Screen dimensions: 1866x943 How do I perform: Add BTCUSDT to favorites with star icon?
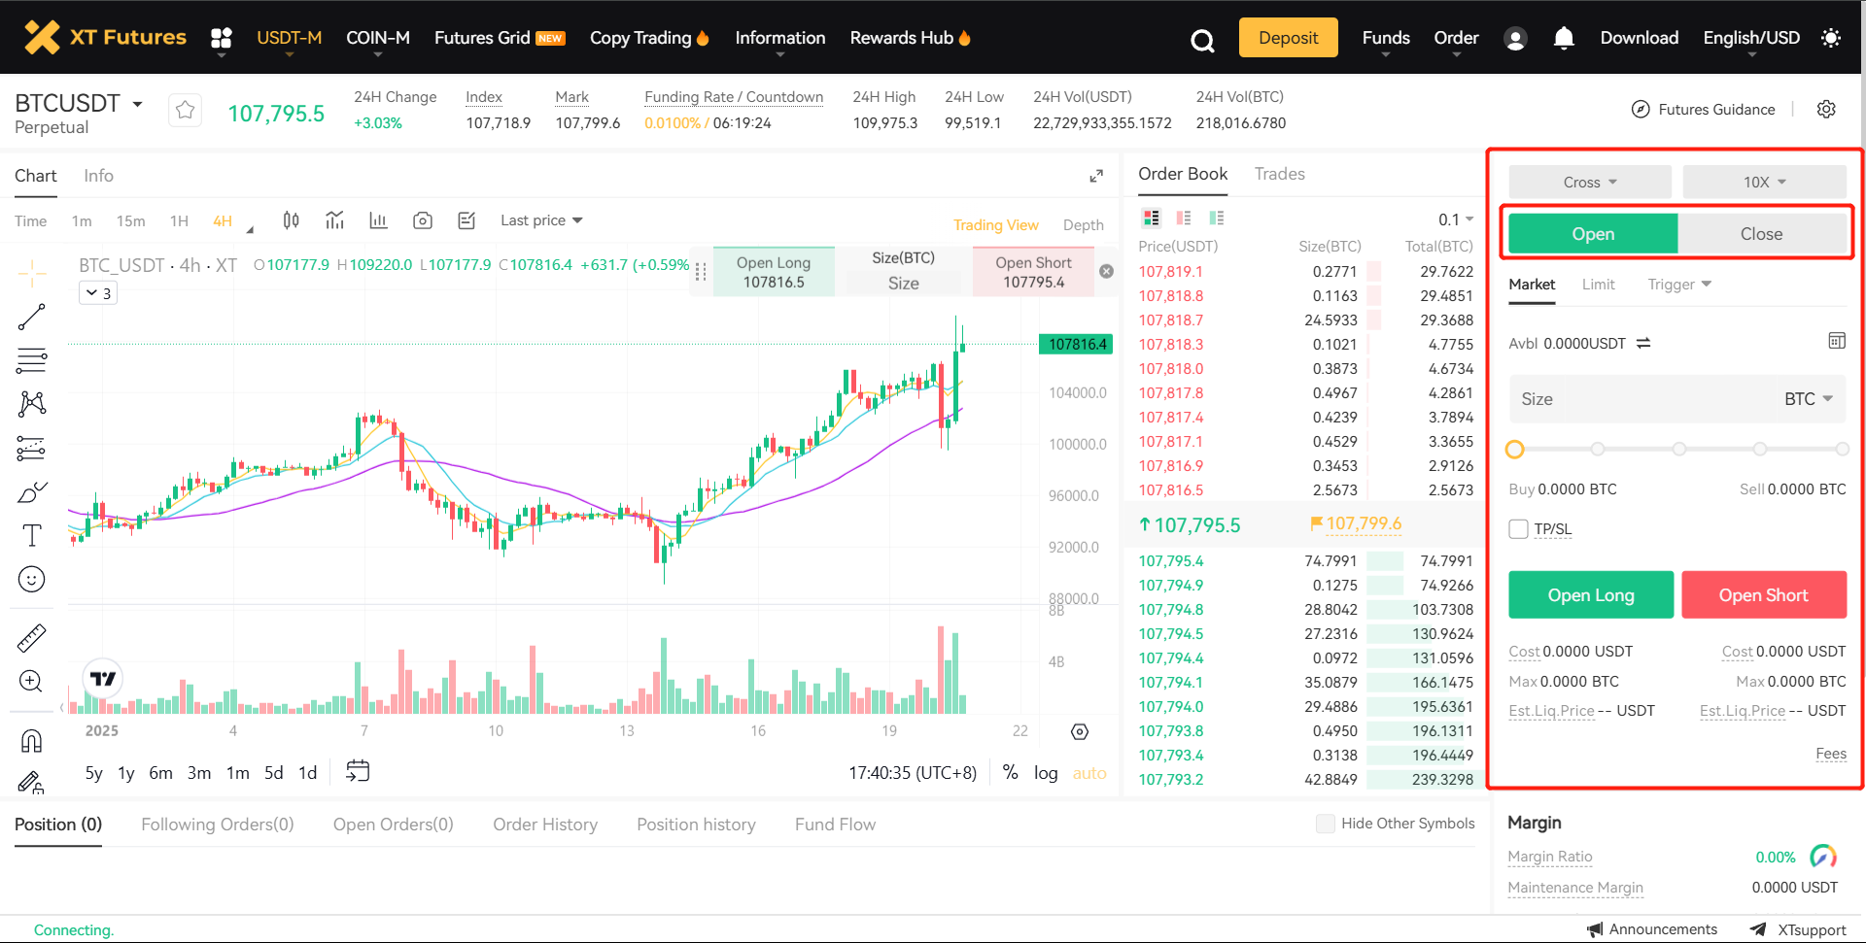pos(185,111)
